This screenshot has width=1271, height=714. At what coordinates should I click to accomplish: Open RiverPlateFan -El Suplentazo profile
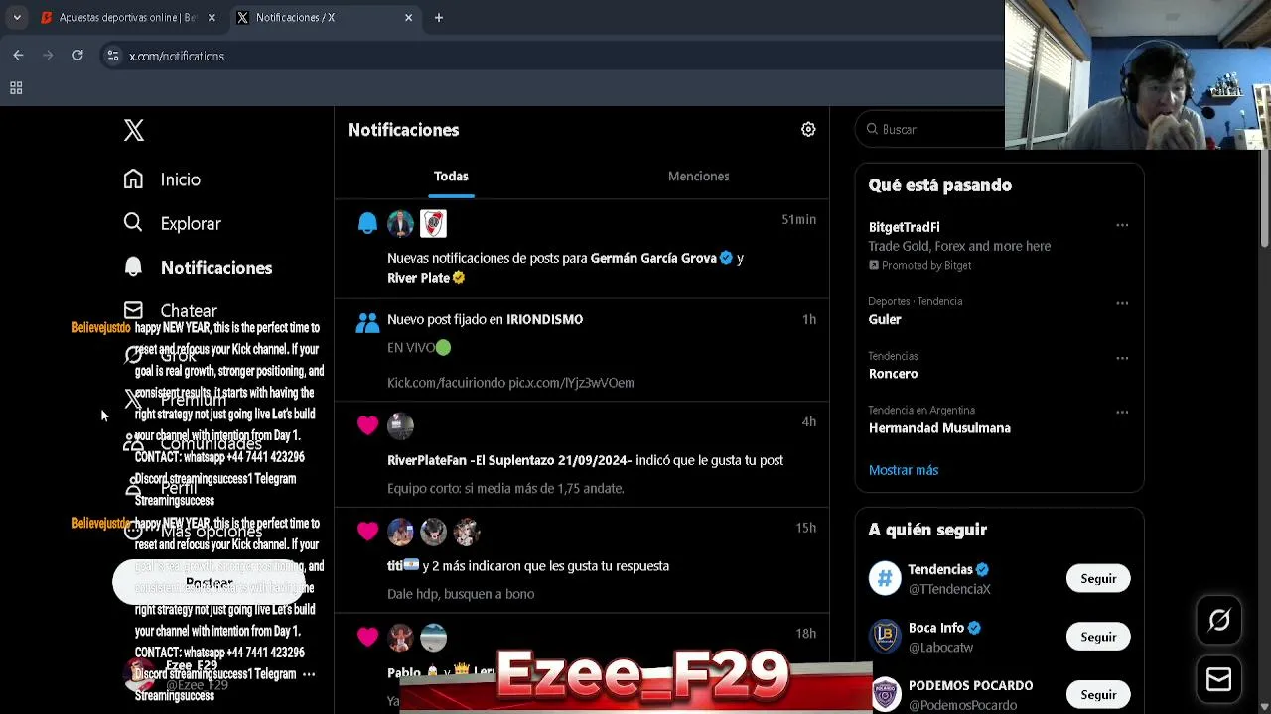[509, 460]
